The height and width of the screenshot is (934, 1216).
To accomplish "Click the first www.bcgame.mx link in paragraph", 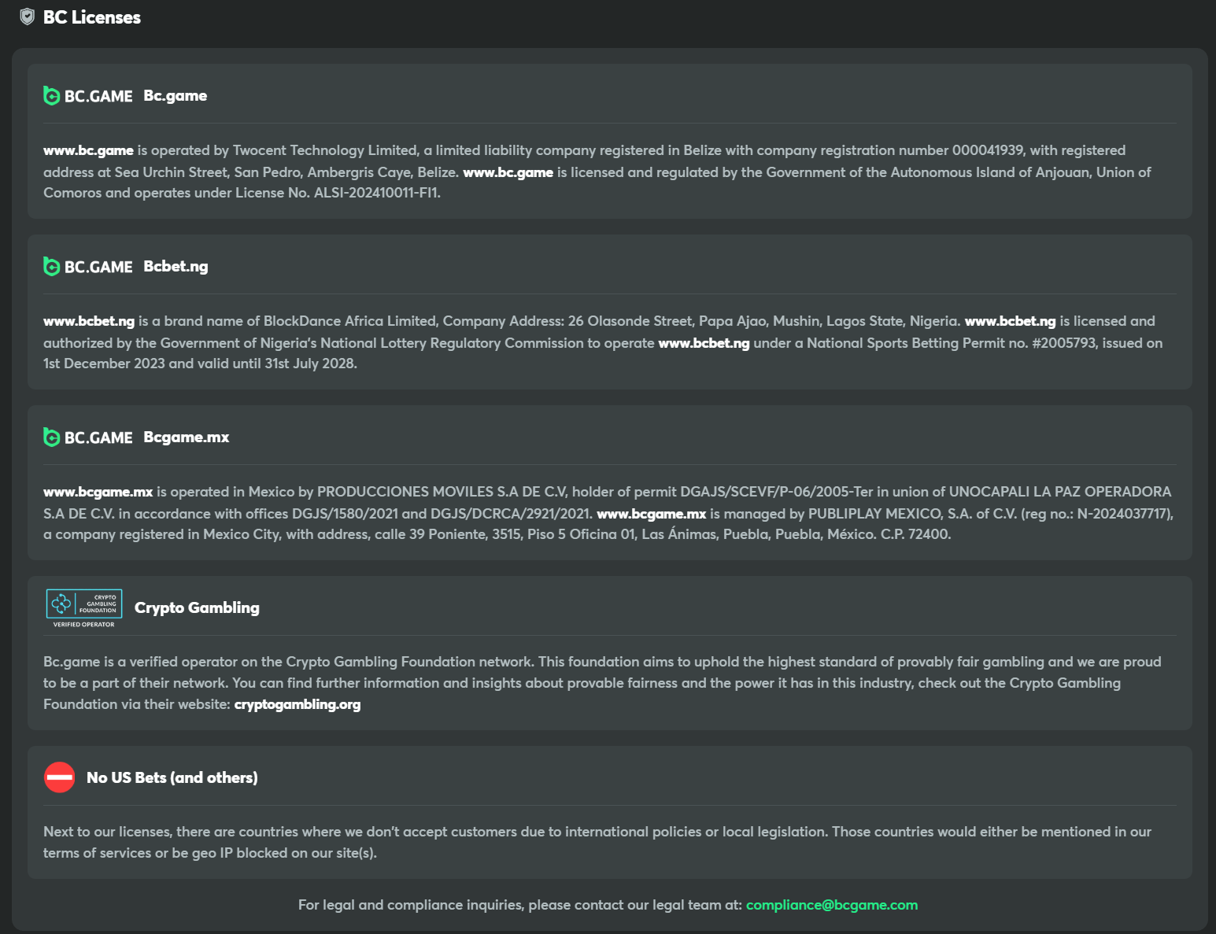I will 98,492.
